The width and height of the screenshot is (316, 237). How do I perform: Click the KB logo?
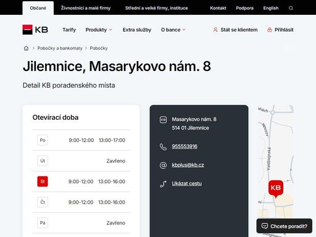[35, 30]
